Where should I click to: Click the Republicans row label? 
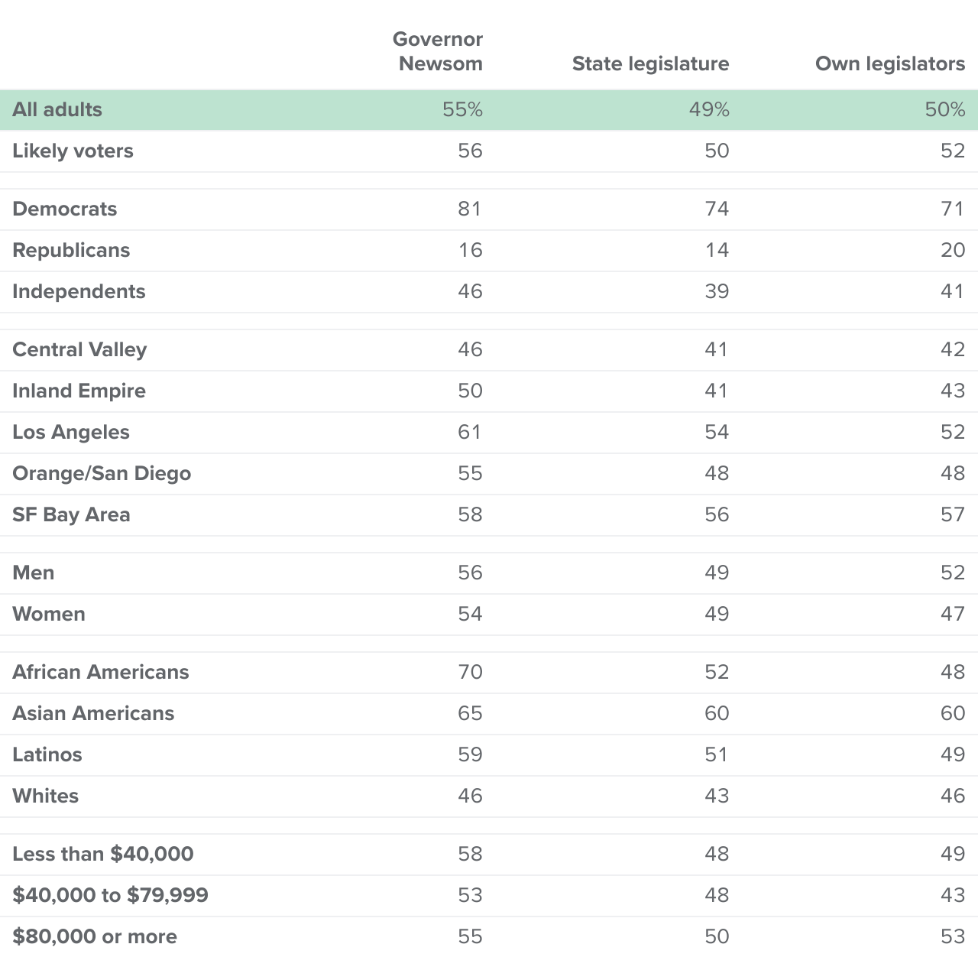pos(71,250)
